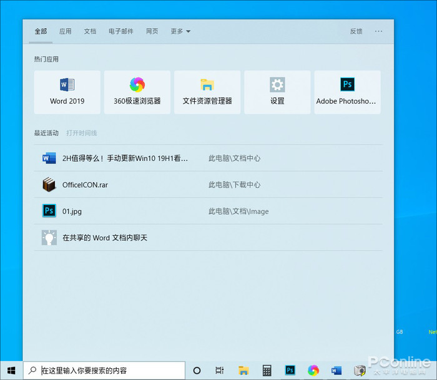Open File Explorer from the taskbar
Viewport: 437px width, 380px height.
coord(243,371)
